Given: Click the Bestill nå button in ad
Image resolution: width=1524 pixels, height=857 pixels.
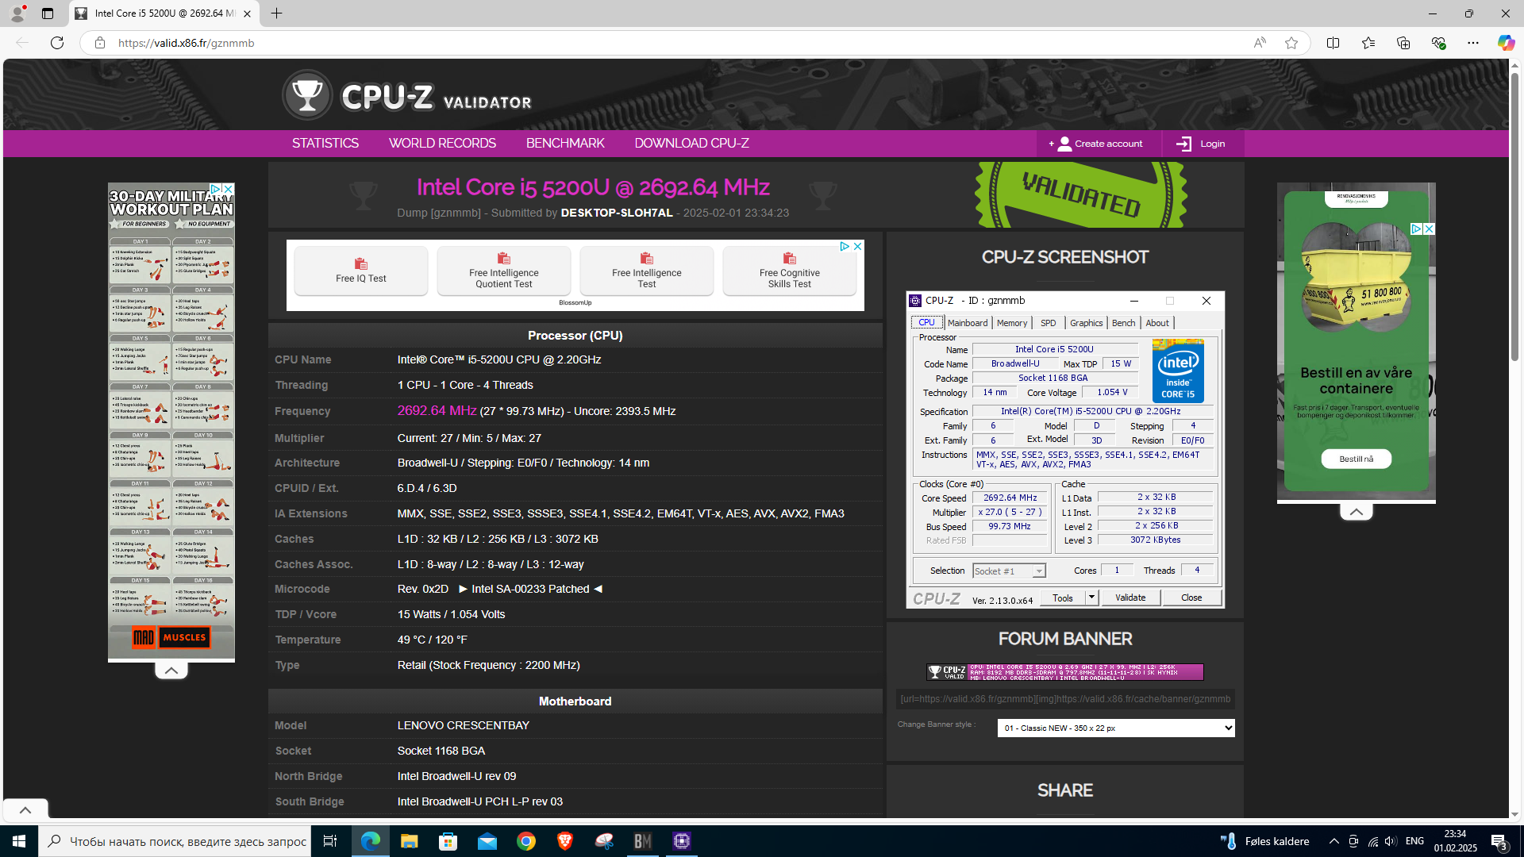Looking at the screenshot, I should (1357, 459).
